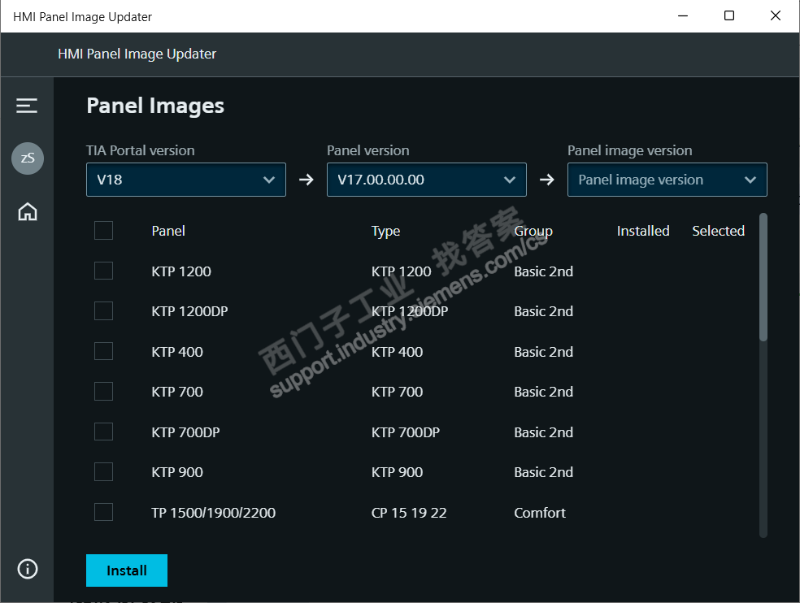The image size is (800, 603).
Task: Select the KTP 700 panel name
Action: tap(177, 392)
